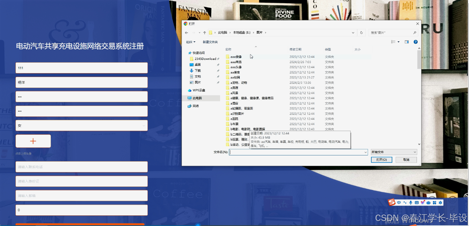This screenshot has width=469, height=226.
Task: Sort by the 名称 column header
Action: (229, 50)
